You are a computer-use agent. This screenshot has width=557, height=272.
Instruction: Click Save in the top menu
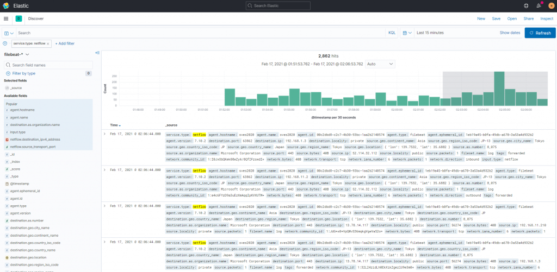496,18
